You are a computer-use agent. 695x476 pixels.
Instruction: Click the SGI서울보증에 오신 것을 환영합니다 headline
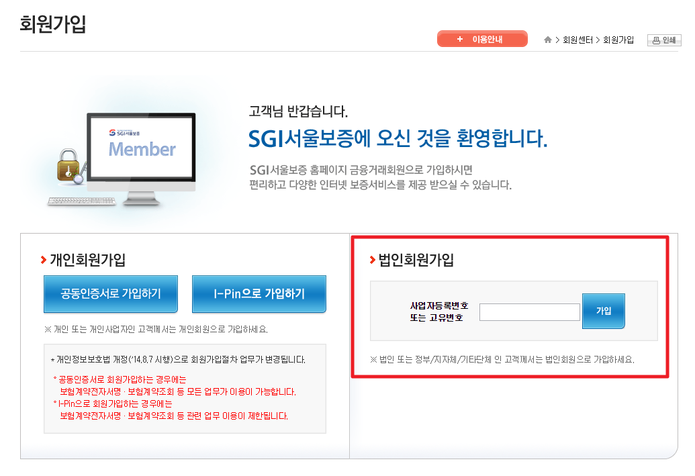pos(398,139)
